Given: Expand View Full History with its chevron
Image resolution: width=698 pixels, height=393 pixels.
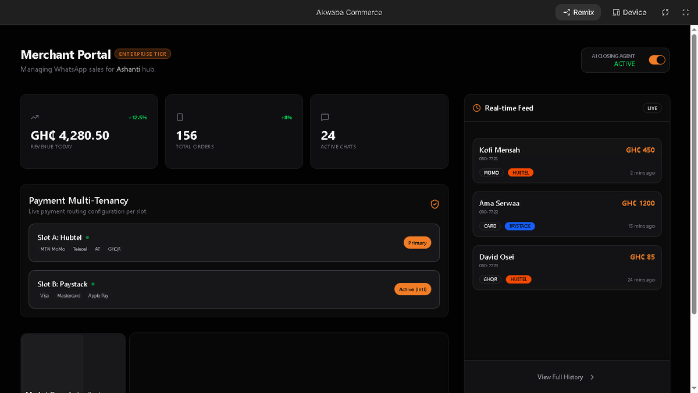Looking at the screenshot, I should click(x=592, y=377).
